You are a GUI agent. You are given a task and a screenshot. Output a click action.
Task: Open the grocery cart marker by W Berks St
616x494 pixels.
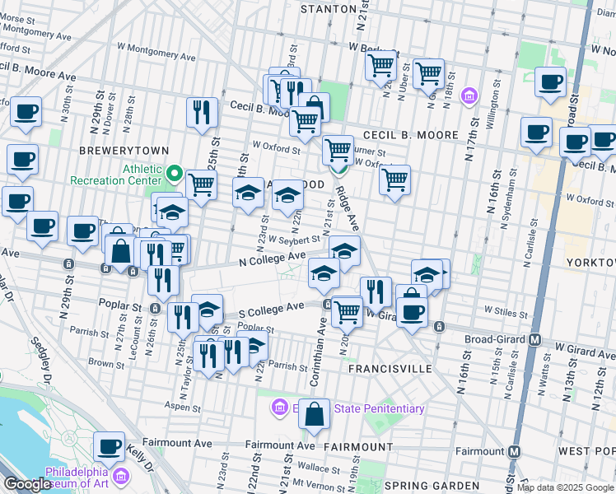381,64
